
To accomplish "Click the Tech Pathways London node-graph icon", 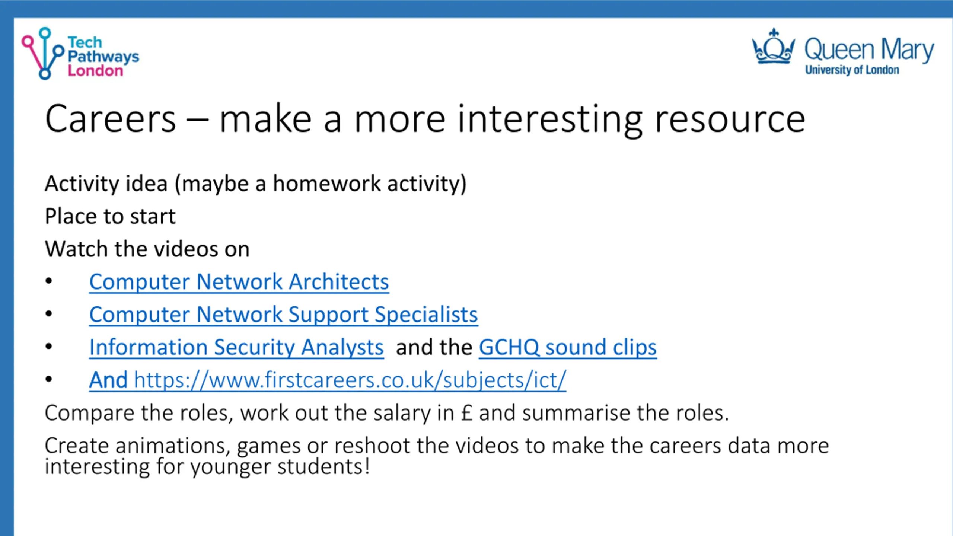I will [x=42, y=53].
